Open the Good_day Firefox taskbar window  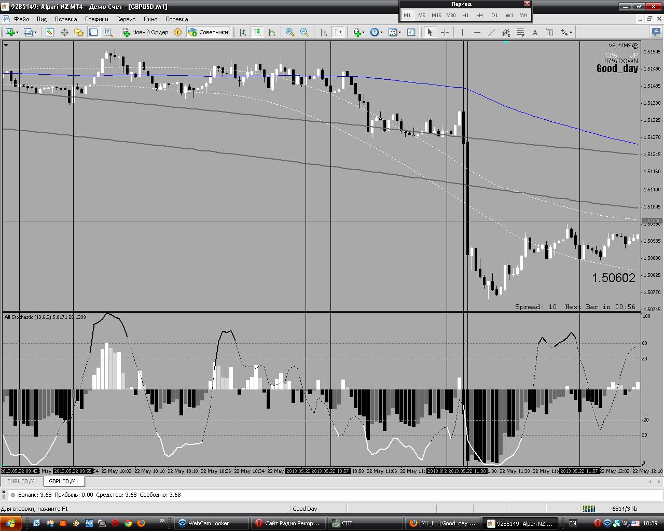[442, 523]
